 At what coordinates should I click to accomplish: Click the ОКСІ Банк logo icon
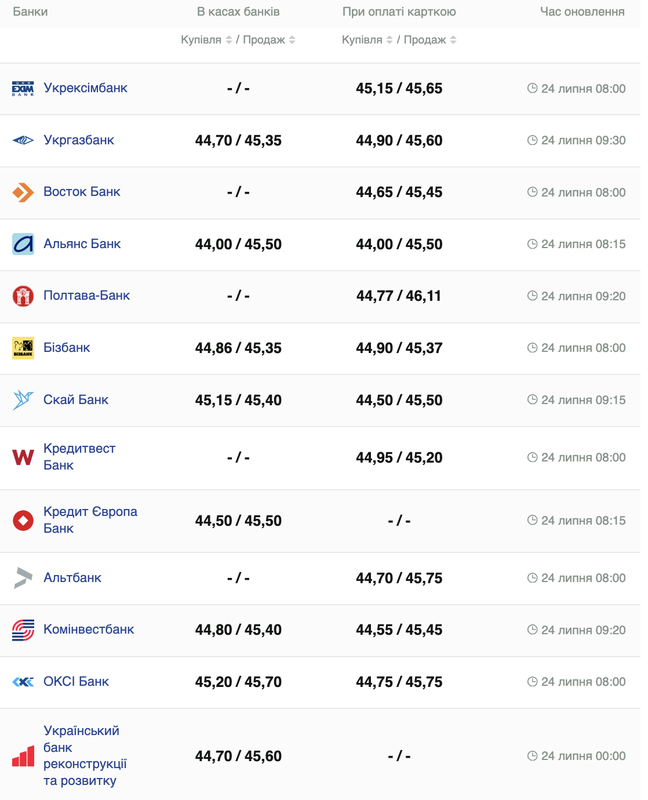[23, 682]
